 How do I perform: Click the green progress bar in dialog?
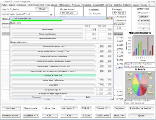pyautogui.click(x=37, y=20)
